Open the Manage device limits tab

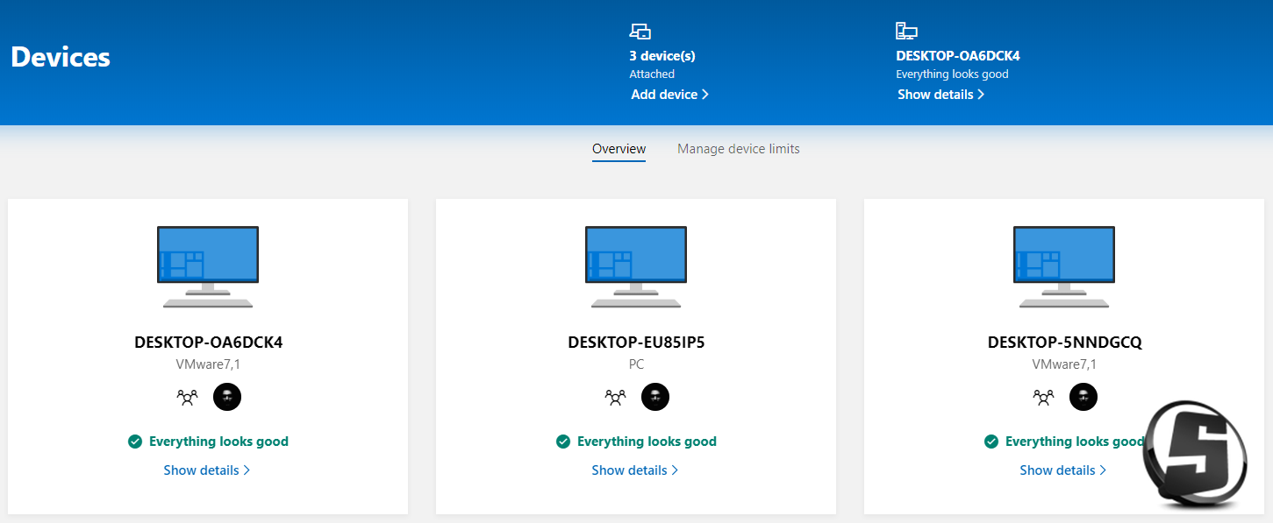point(739,149)
